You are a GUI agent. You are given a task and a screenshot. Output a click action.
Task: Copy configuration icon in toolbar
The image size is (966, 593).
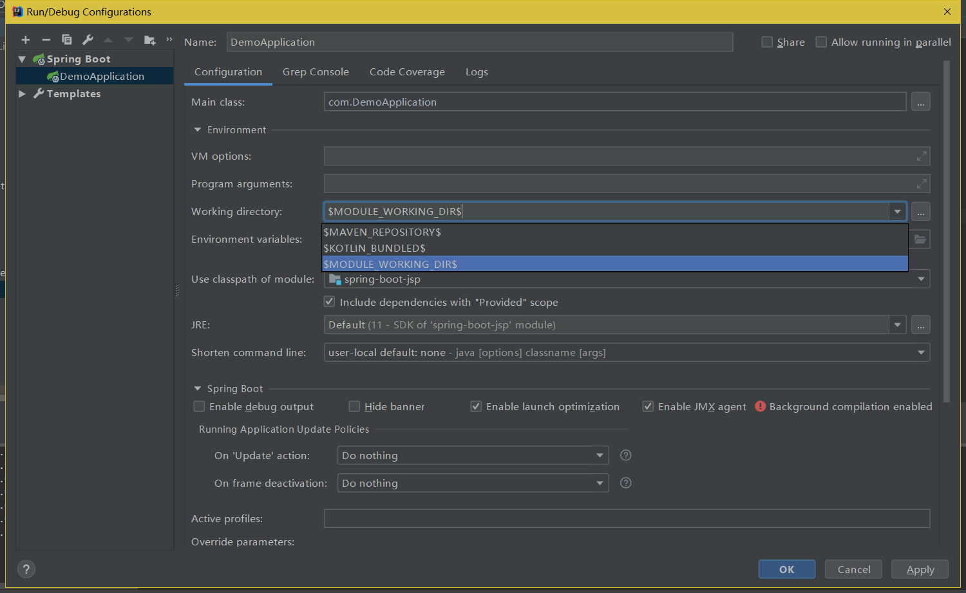coord(66,40)
